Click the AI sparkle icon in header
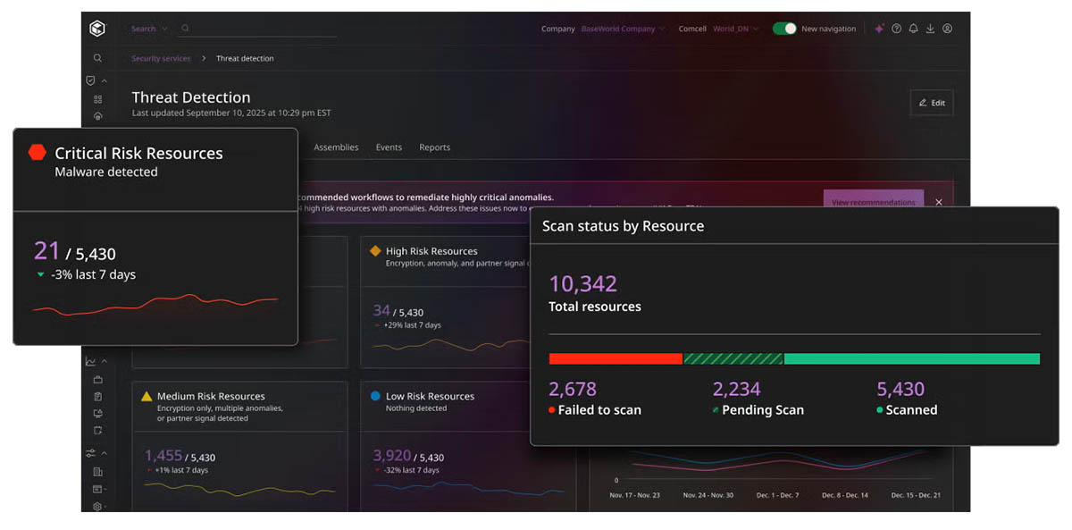 (879, 29)
